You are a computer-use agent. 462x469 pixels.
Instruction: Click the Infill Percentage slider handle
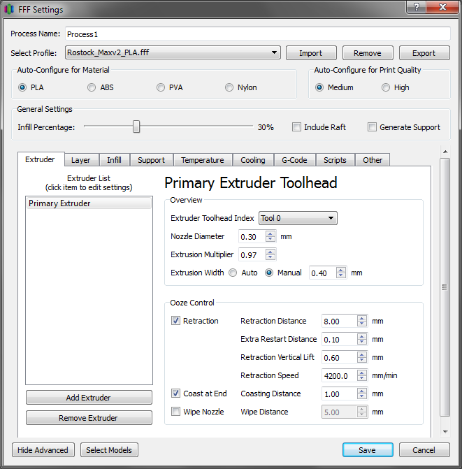(136, 127)
